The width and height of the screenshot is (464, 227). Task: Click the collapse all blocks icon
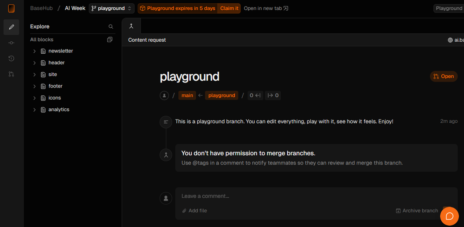pos(110,39)
